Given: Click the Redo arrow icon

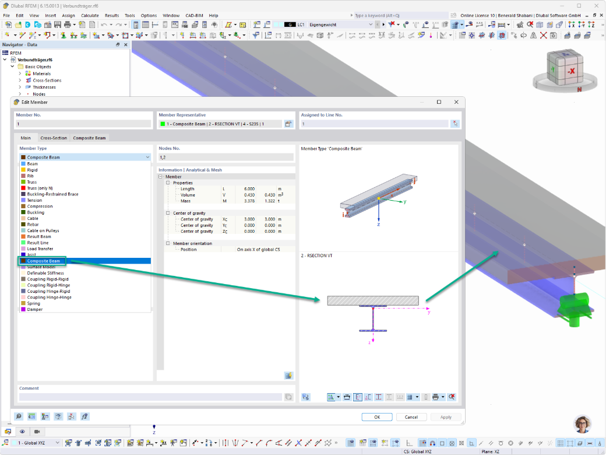Looking at the screenshot, I should (x=119, y=24).
